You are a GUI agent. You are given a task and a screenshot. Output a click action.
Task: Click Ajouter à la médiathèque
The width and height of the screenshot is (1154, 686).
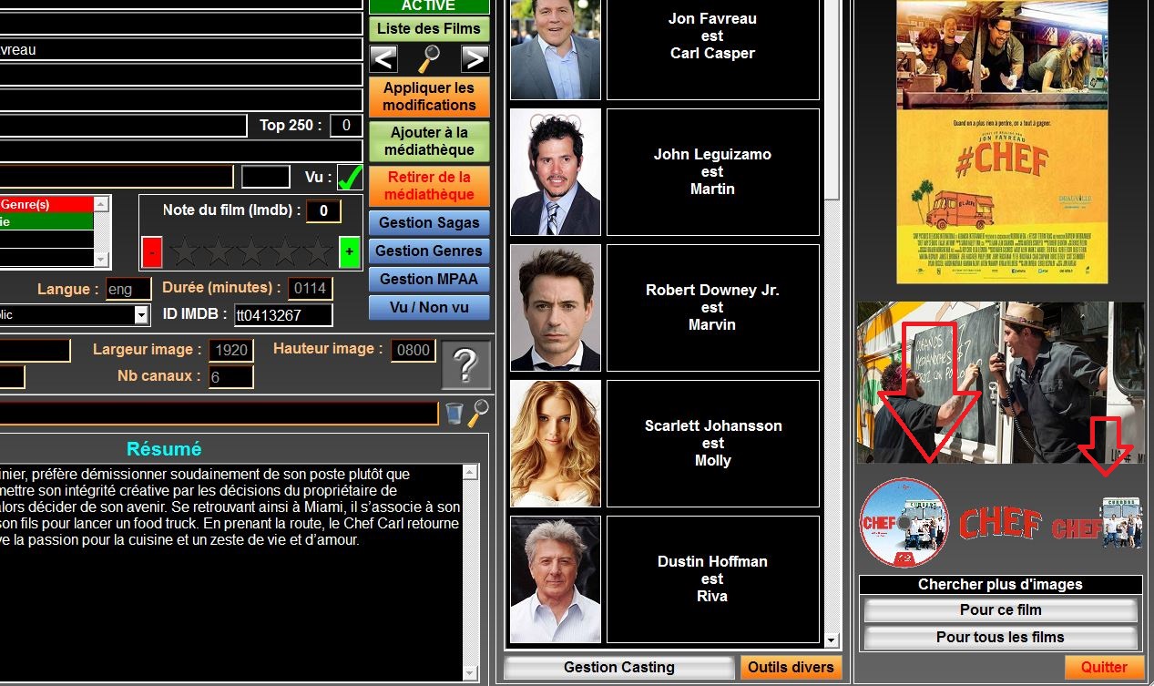tap(429, 141)
